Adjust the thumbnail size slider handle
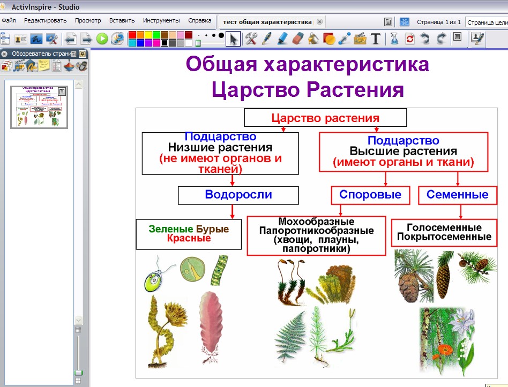This screenshot has height=387, width=508. [x=78, y=373]
